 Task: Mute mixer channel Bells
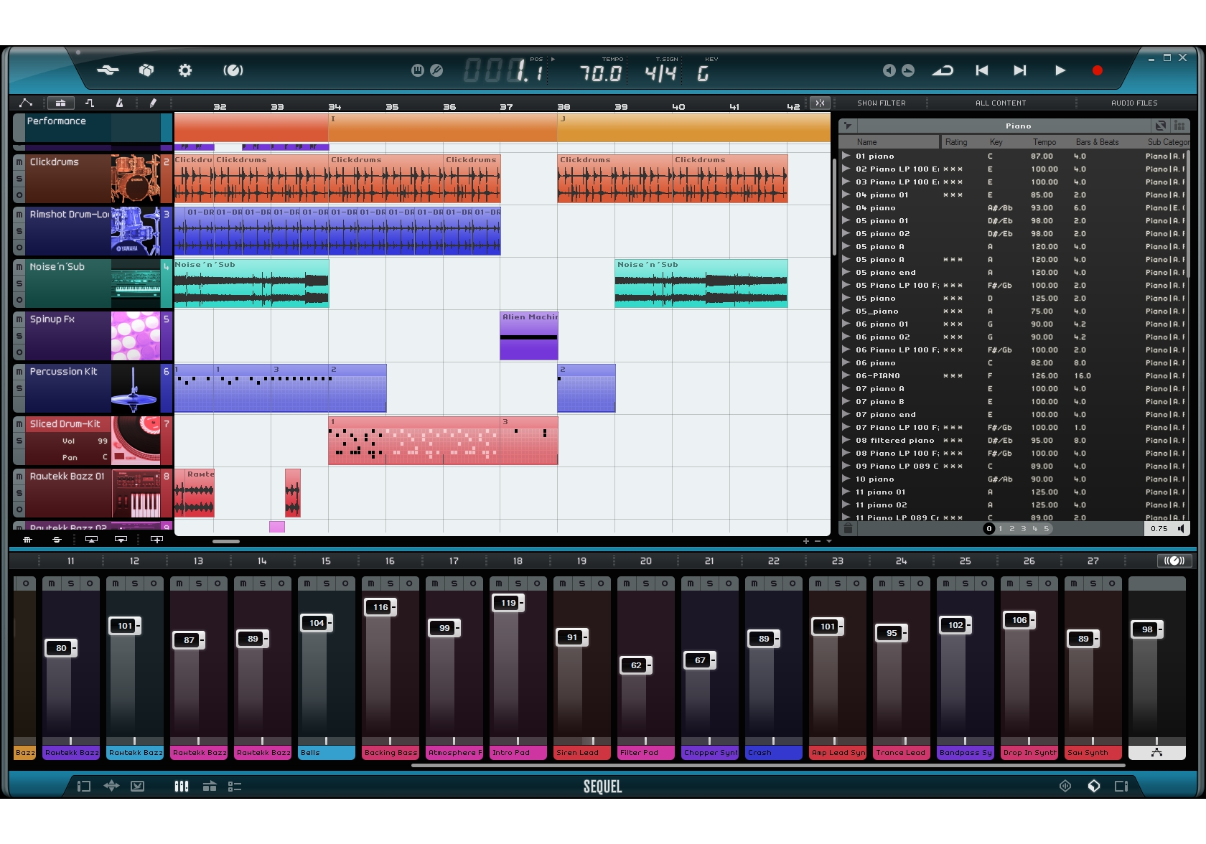pyautogui.click(x=307, y=583)
